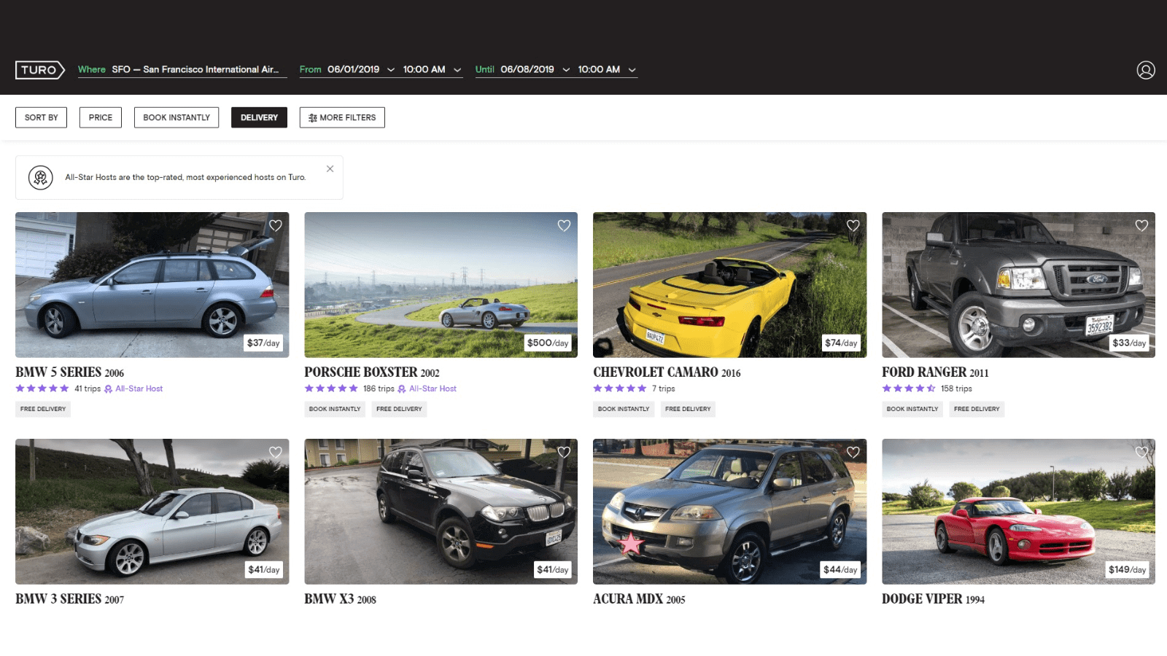The image size is (1167, 656).
Task: Open the Dodge Viper 1994 photo
Action: [1018, 512]
